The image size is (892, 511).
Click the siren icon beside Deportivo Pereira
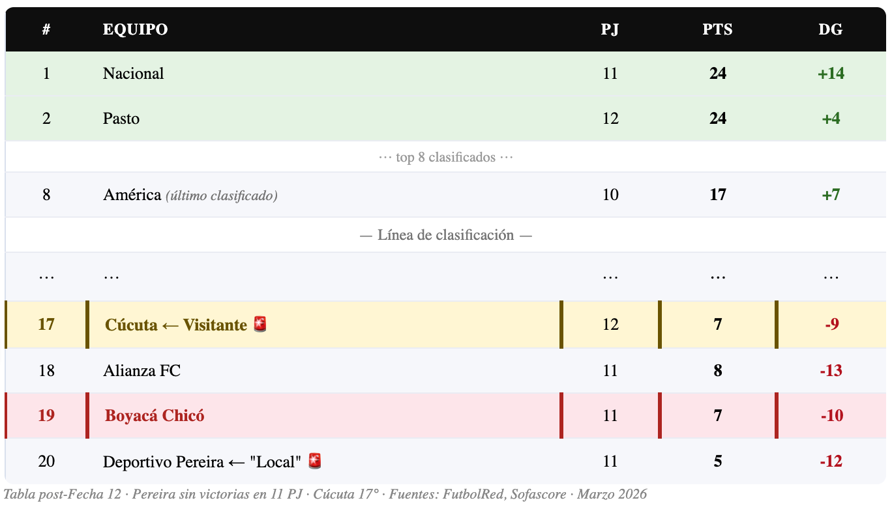coord(315,461)
